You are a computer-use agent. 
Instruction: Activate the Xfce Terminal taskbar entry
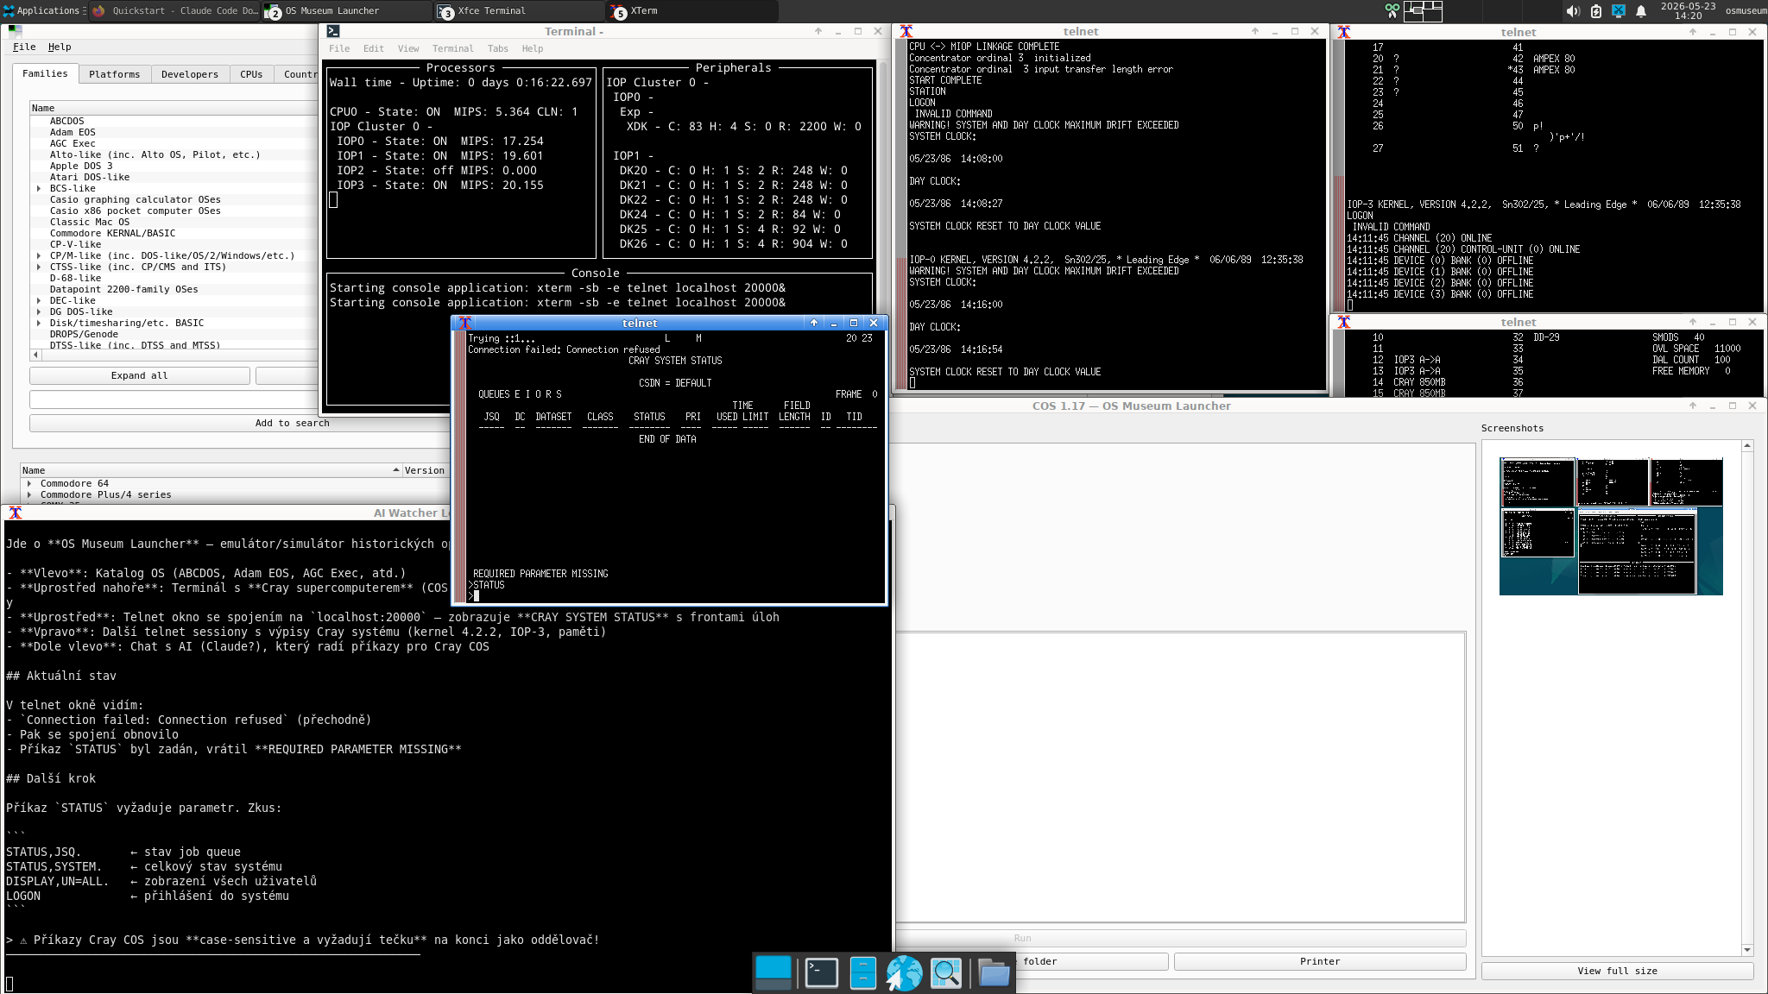520,10
